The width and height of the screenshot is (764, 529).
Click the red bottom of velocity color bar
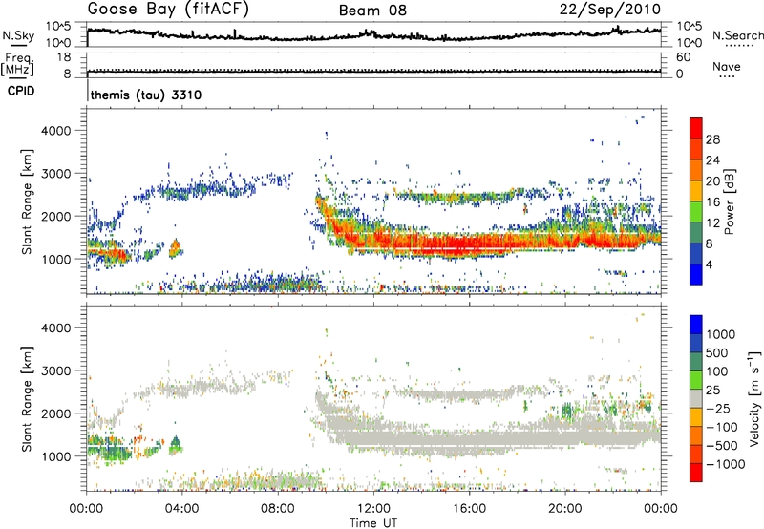696,473
